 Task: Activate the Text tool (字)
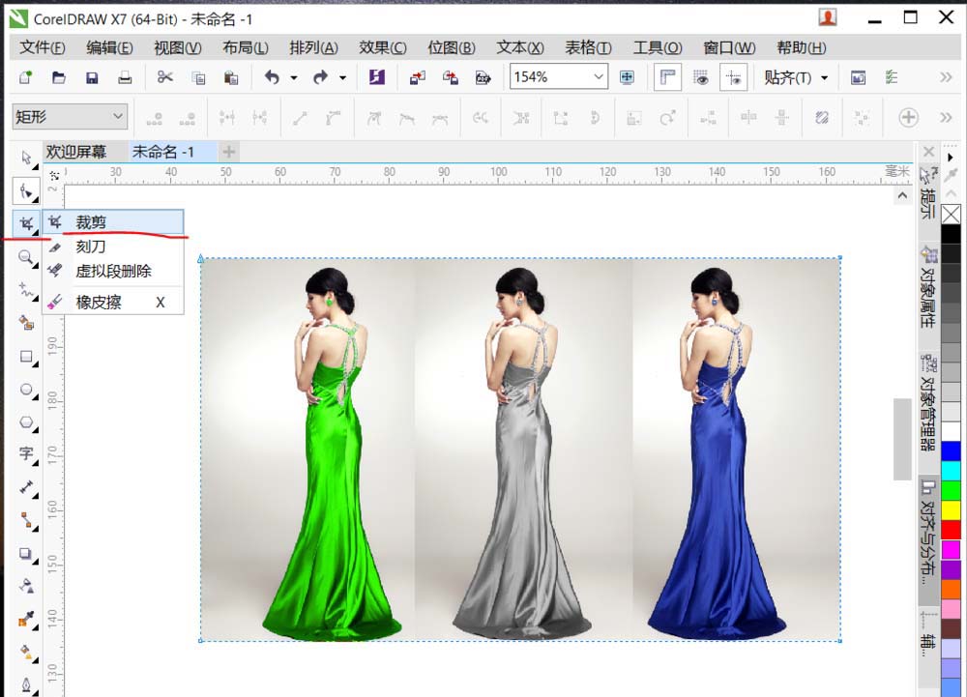pos(26,453)
